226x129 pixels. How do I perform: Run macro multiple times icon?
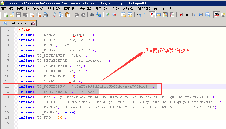201,15
